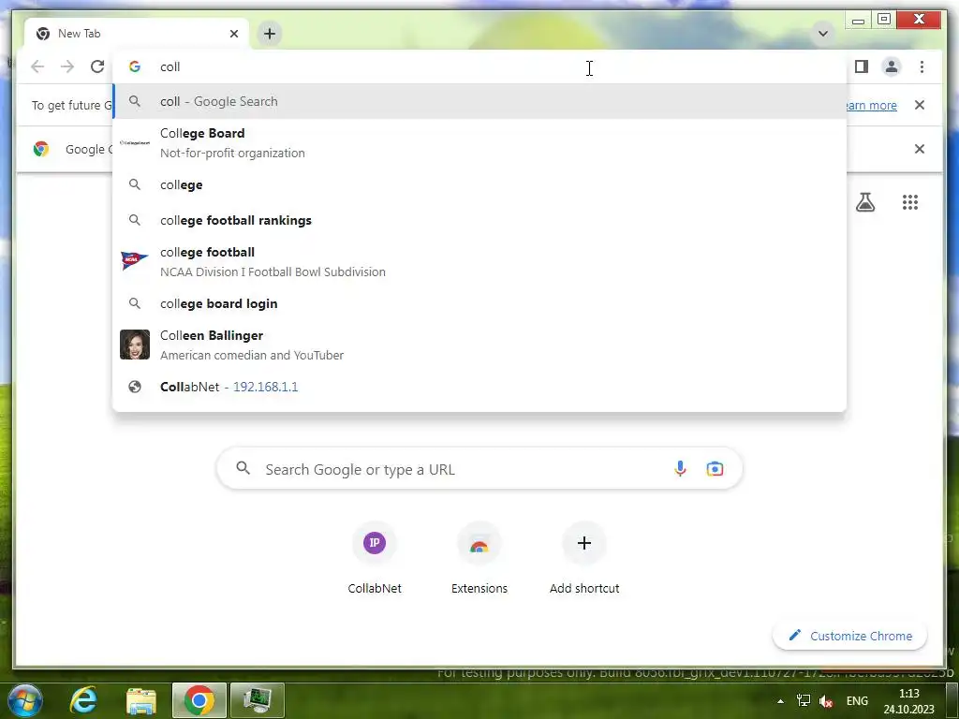Screen dimensions: 959x719
Task: Click the magnifier icon in the search box
Action: pyautogui.click(x=243, y=468)
